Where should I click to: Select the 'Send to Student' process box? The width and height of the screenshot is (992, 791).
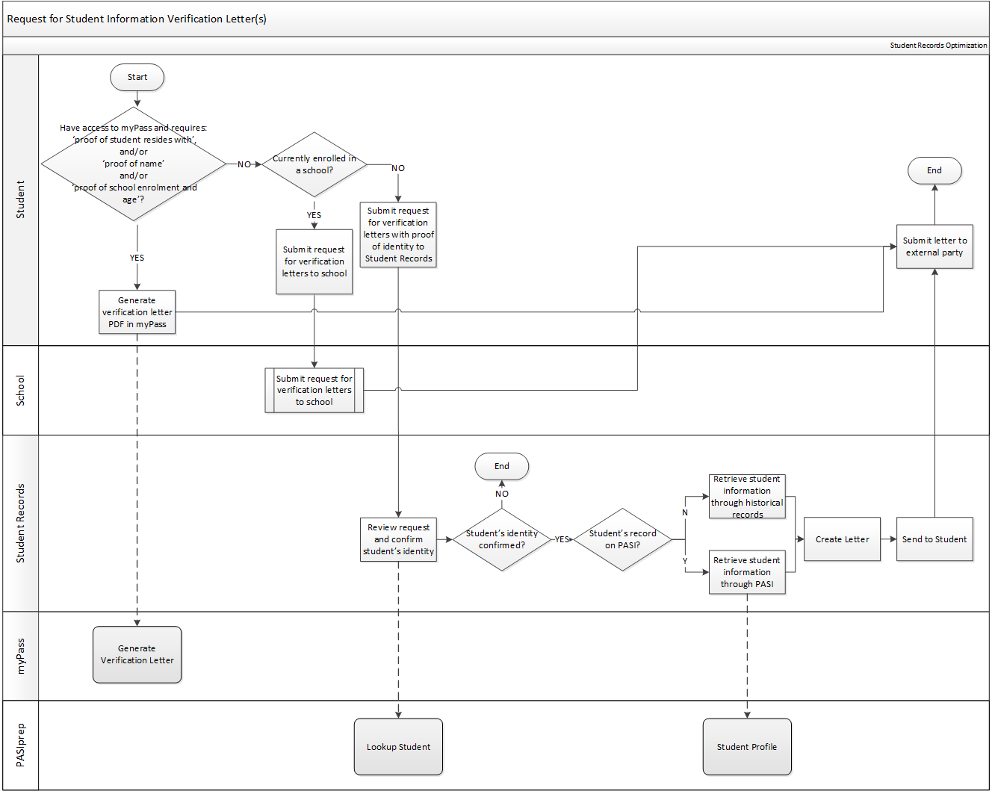[x=934, y=539]
